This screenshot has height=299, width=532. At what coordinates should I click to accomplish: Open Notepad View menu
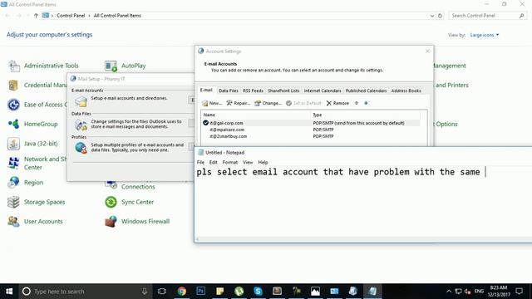[x=248, y=163]
